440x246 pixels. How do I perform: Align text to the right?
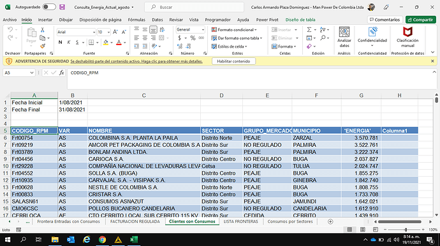[x=153, y=38]
